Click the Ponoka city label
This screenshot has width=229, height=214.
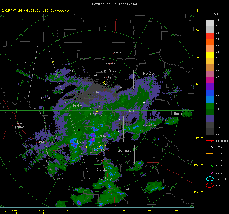[x=116, y=52]
